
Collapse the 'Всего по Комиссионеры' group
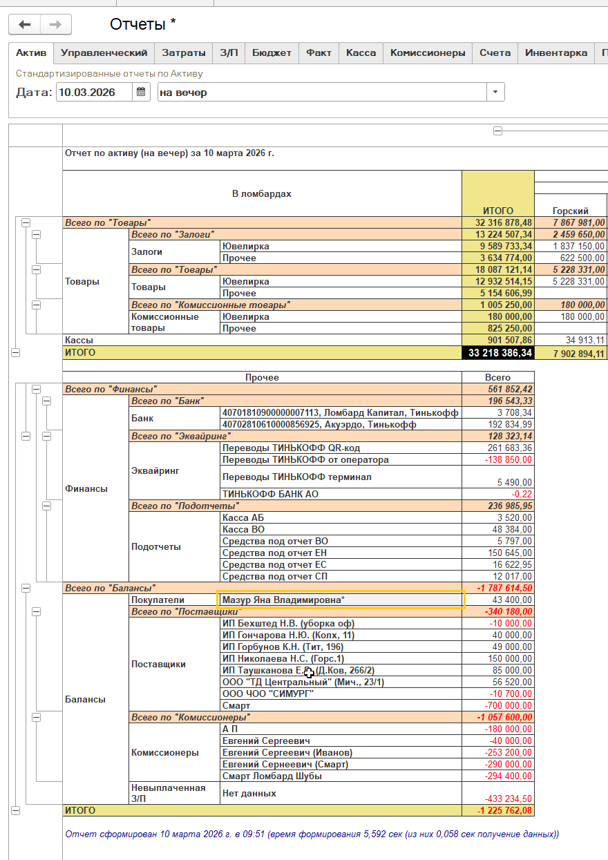click(x=36, y=717)
